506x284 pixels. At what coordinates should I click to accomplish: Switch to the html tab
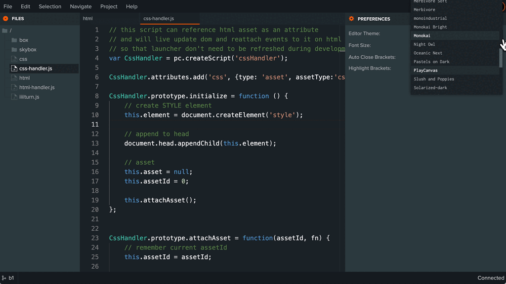pos(88,18)
